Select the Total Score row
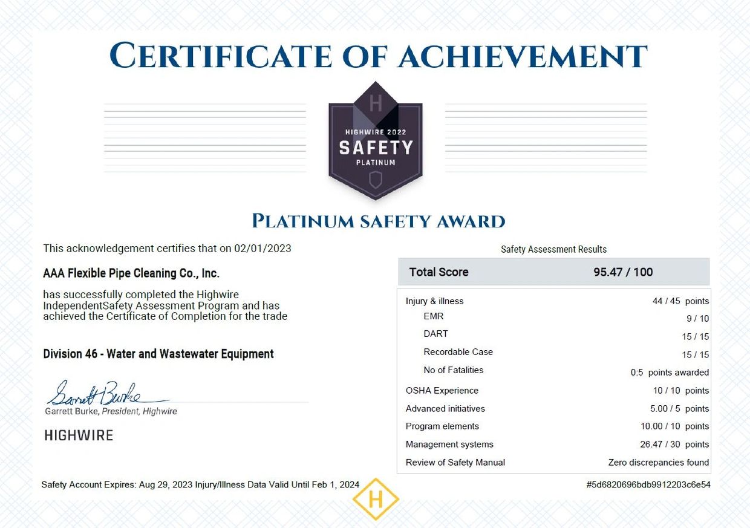Screen dimensions: 750x528 pyautogui.click(x=553, y=272)
